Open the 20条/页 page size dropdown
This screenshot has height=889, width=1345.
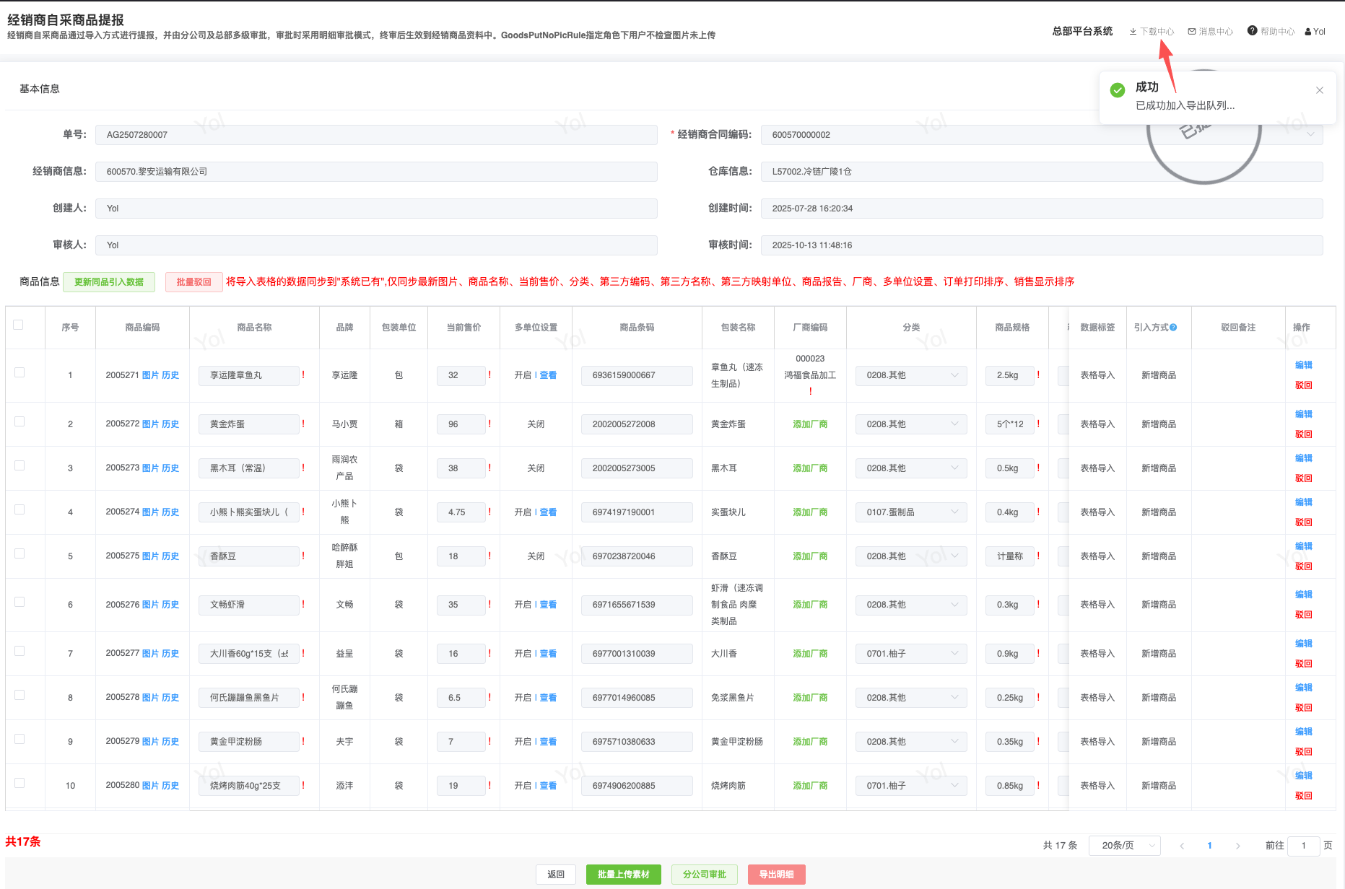[x=1124, y=846]
